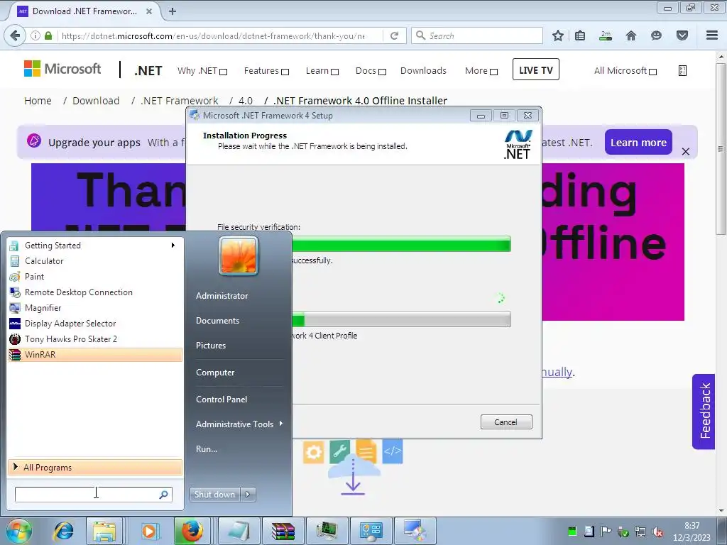Screen dimensions: 727x545
Task: Click the muted volume tray icon
Action: (x=657, y=532)
